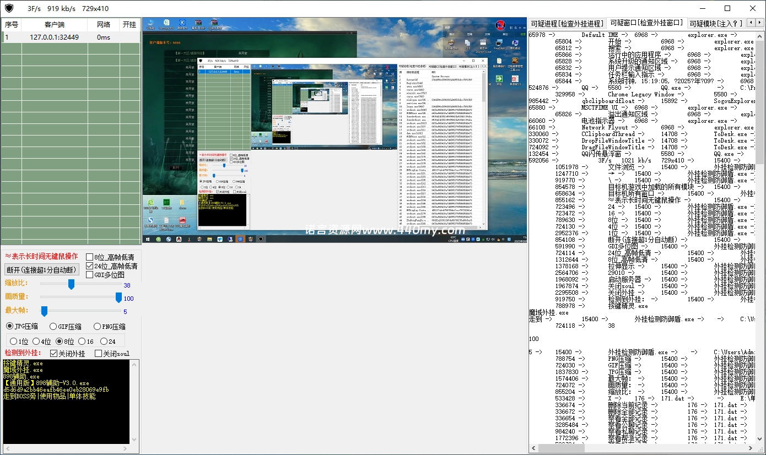The width and height of the screenshot is (766, 455).
Task: Click the 缩放比 slider handle
Action: click(x=71, y=284)
